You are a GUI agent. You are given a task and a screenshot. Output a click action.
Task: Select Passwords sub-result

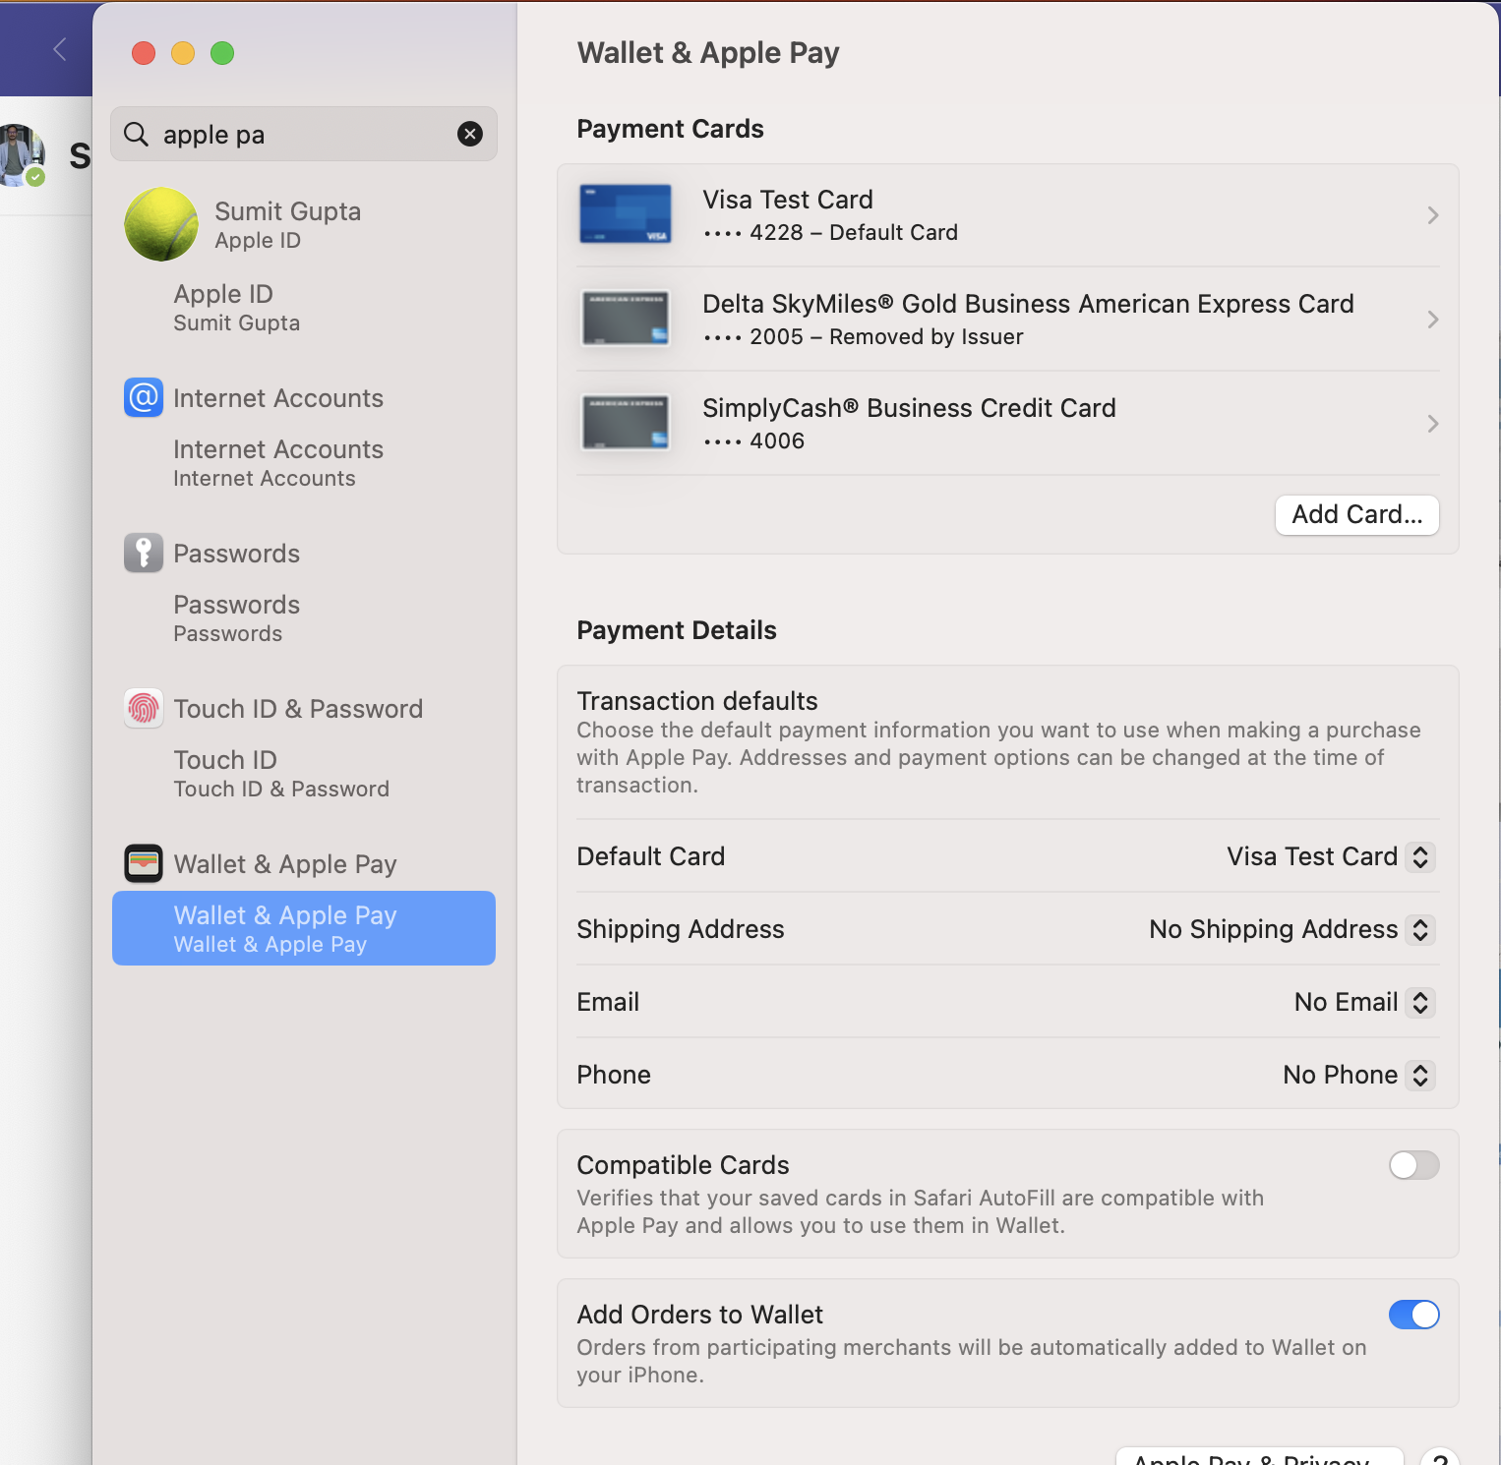(304, 618)
